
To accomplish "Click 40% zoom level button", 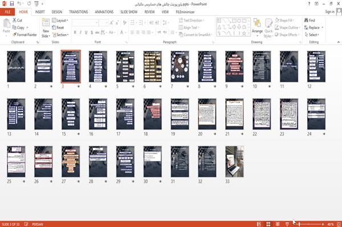I will (330, 224).
